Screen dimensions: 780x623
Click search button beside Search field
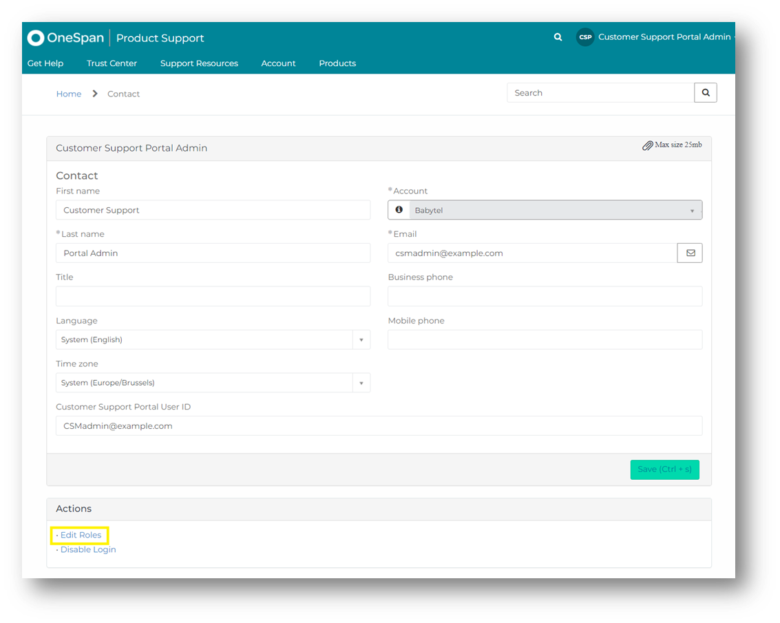point(706,92)
